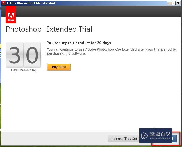The height and width of the screenshot is (147, 182).
Task: Close the Photoshop CS6 Extended dialog
Action: point(178,3)
